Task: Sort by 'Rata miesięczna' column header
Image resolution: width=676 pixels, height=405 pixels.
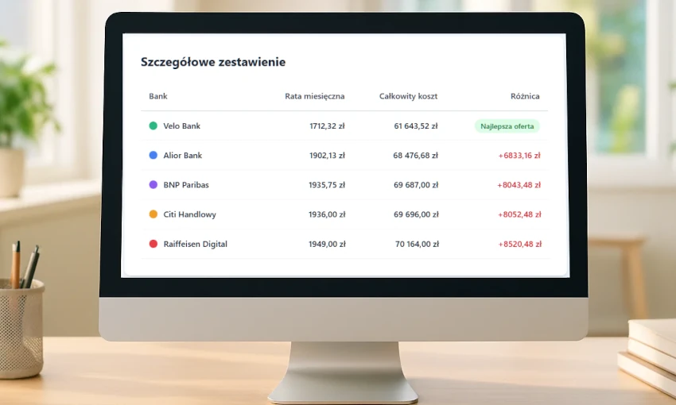Action: pyautogui.click(x=314, y=96)
